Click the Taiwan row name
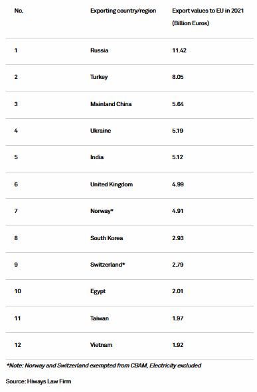 point(100,318)
